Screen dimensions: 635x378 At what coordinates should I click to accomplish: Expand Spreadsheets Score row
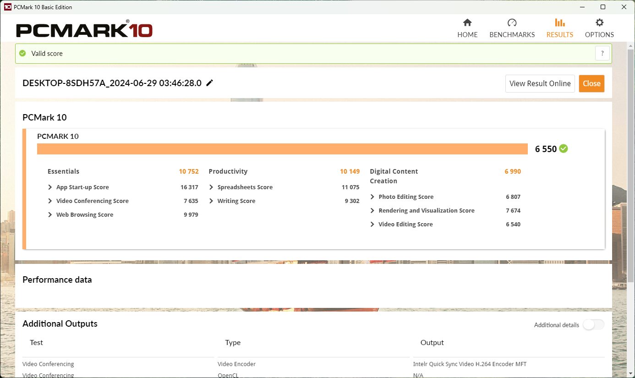tap(211, 187)
